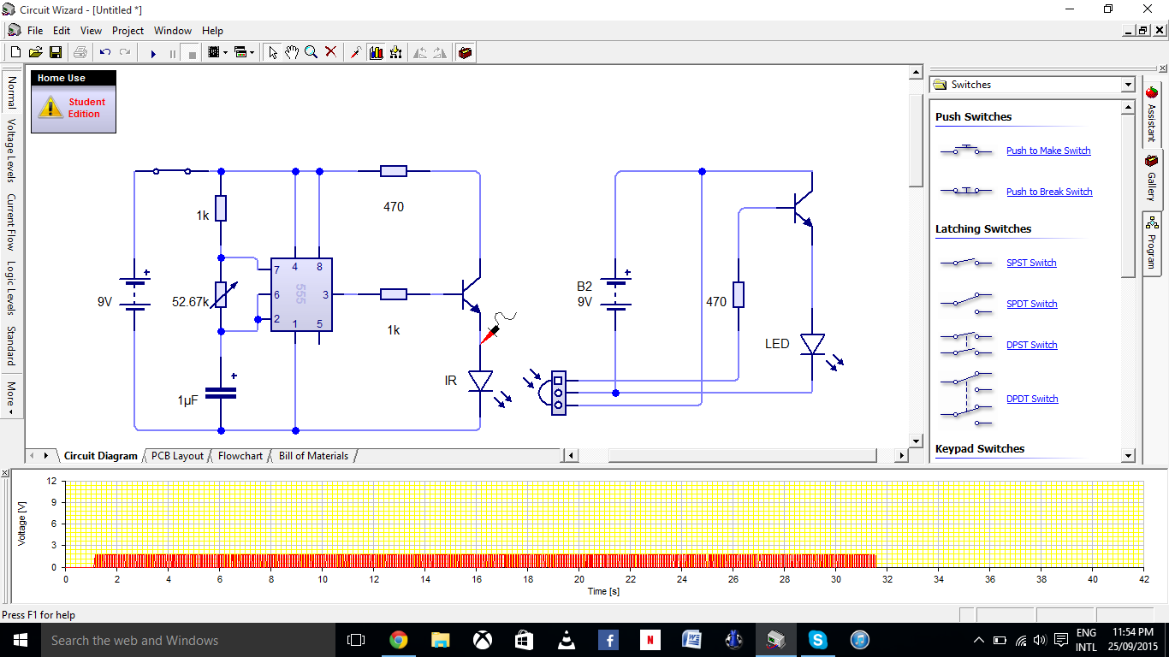
Task: Switch to the Bill of Materials tab
Action: [x=313, y=456]
